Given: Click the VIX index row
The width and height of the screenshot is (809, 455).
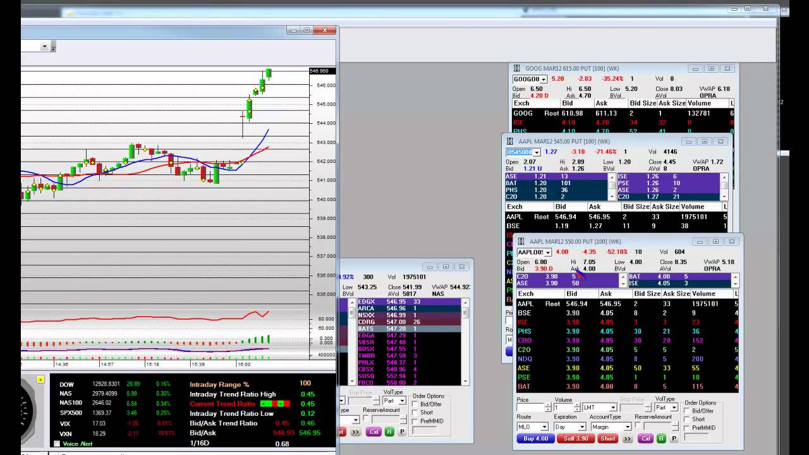Looking at the screenshot, I should pos(116,423).
